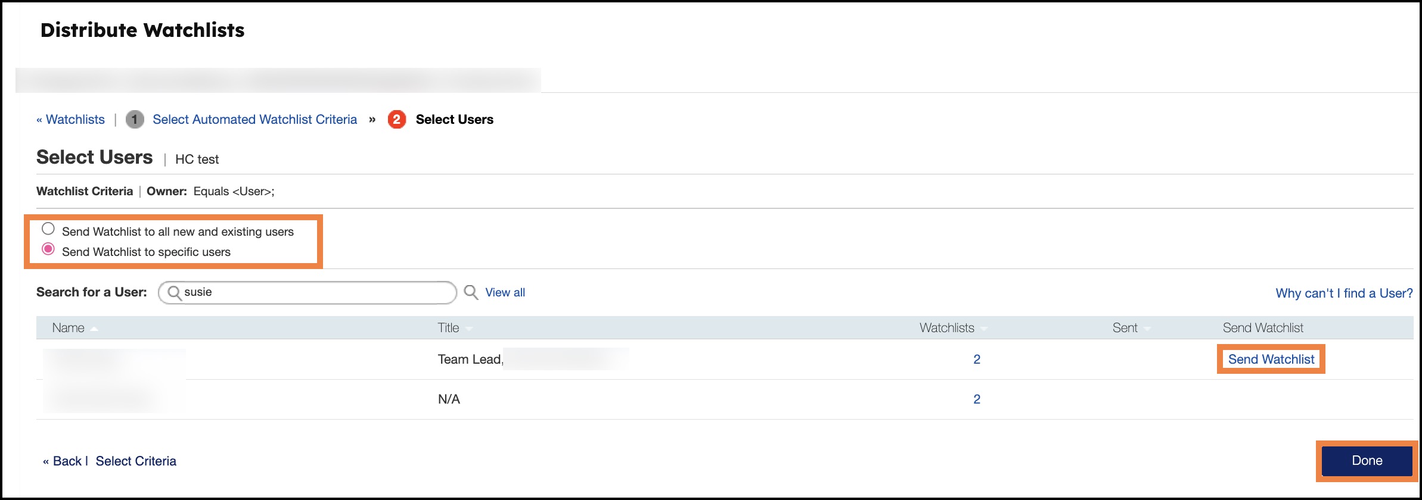Sort by Name column arrow
This screenshot has width=1422, height=500.
click(94, 329)
